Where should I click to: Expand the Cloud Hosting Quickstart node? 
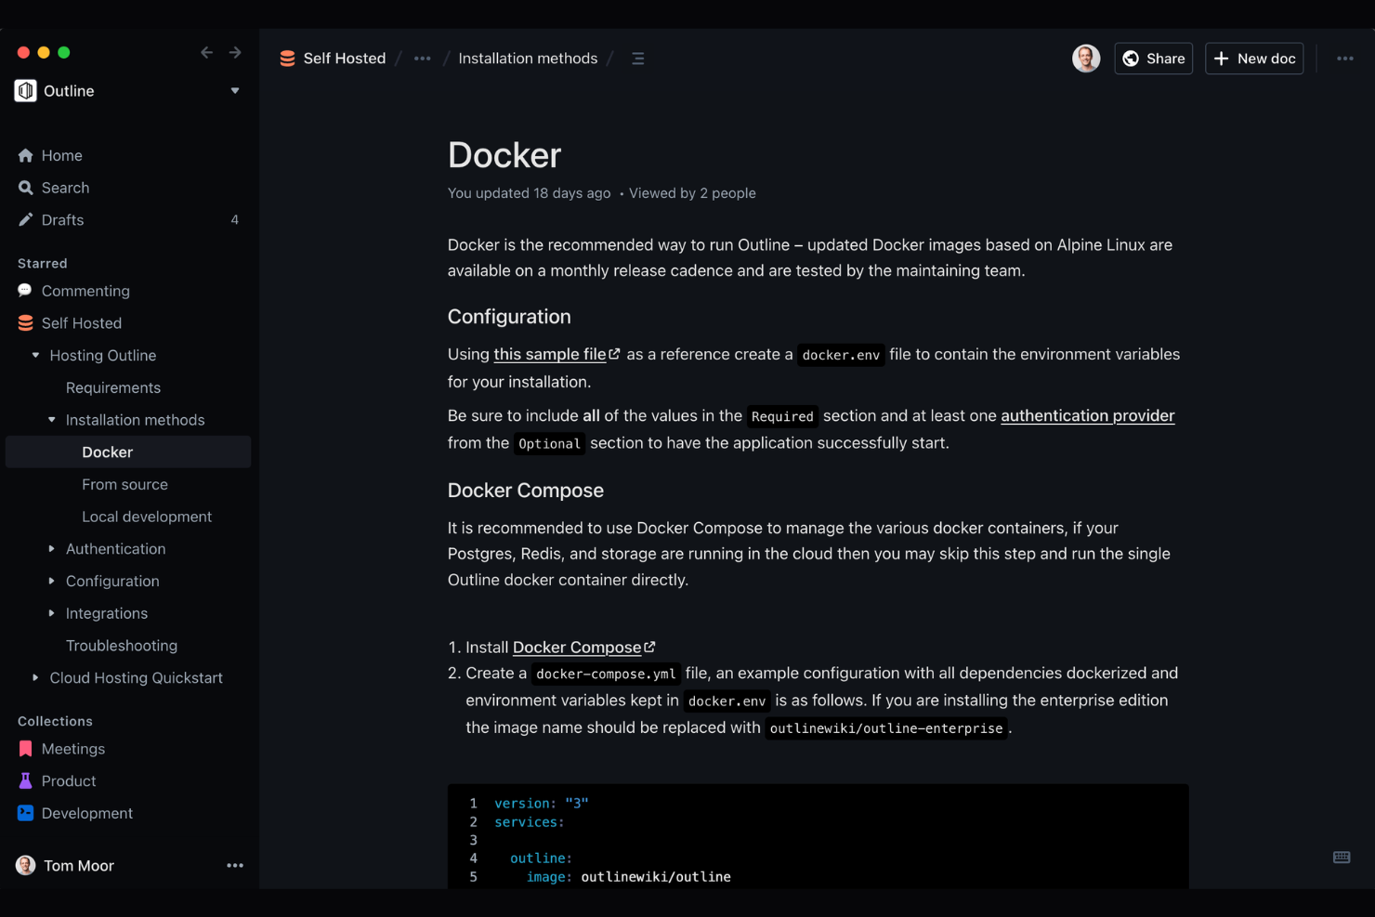click(35, 677)
